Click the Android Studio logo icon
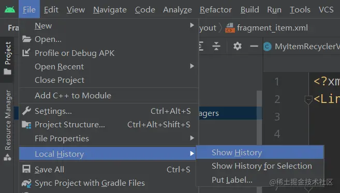 (10, 10)
